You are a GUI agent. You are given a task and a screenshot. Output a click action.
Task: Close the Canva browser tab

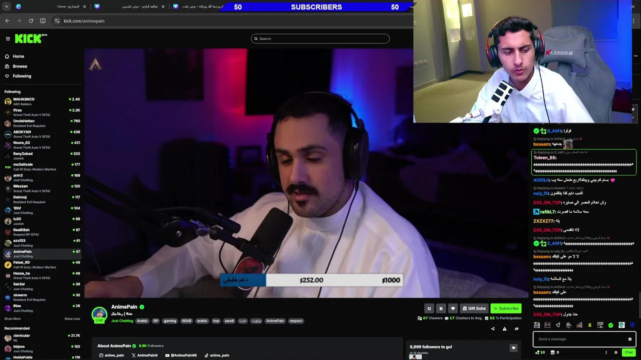(84, 6)
